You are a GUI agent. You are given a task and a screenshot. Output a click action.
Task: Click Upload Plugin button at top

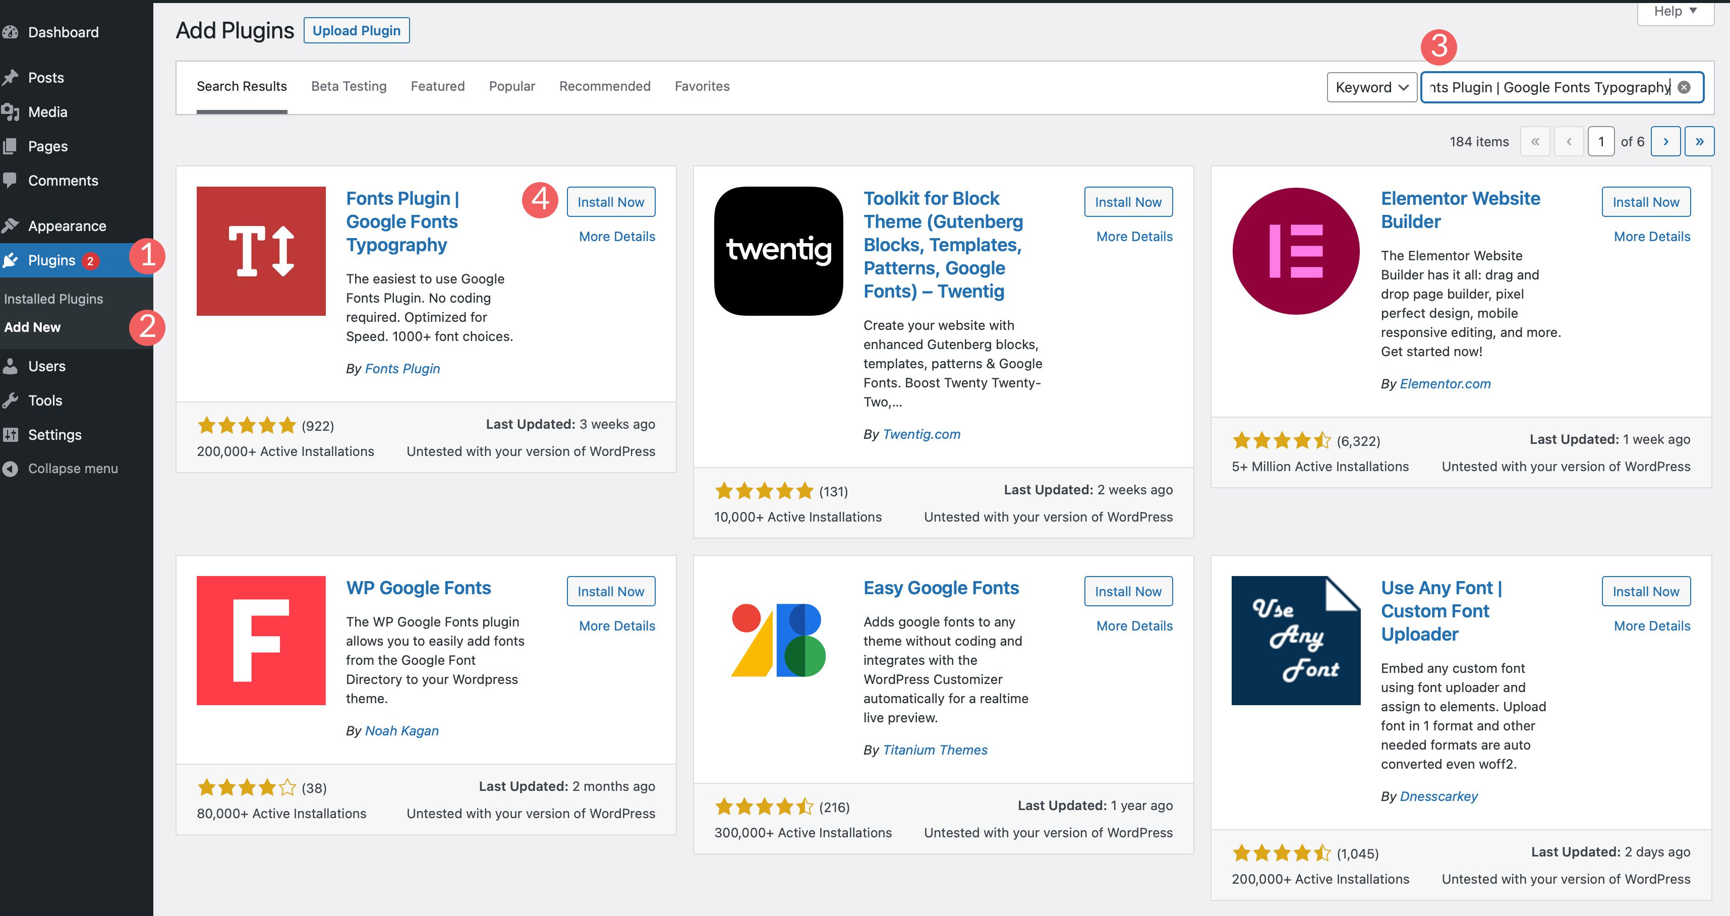(357, 31)
